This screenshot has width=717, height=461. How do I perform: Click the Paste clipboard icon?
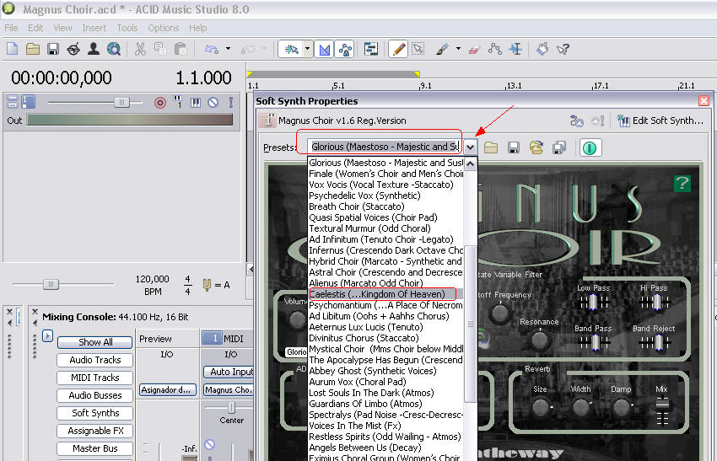[181, 48]
